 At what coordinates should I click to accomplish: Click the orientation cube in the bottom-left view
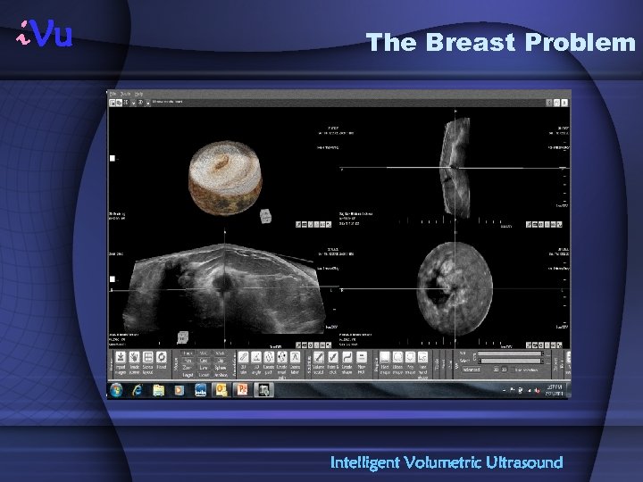point(182,337)
